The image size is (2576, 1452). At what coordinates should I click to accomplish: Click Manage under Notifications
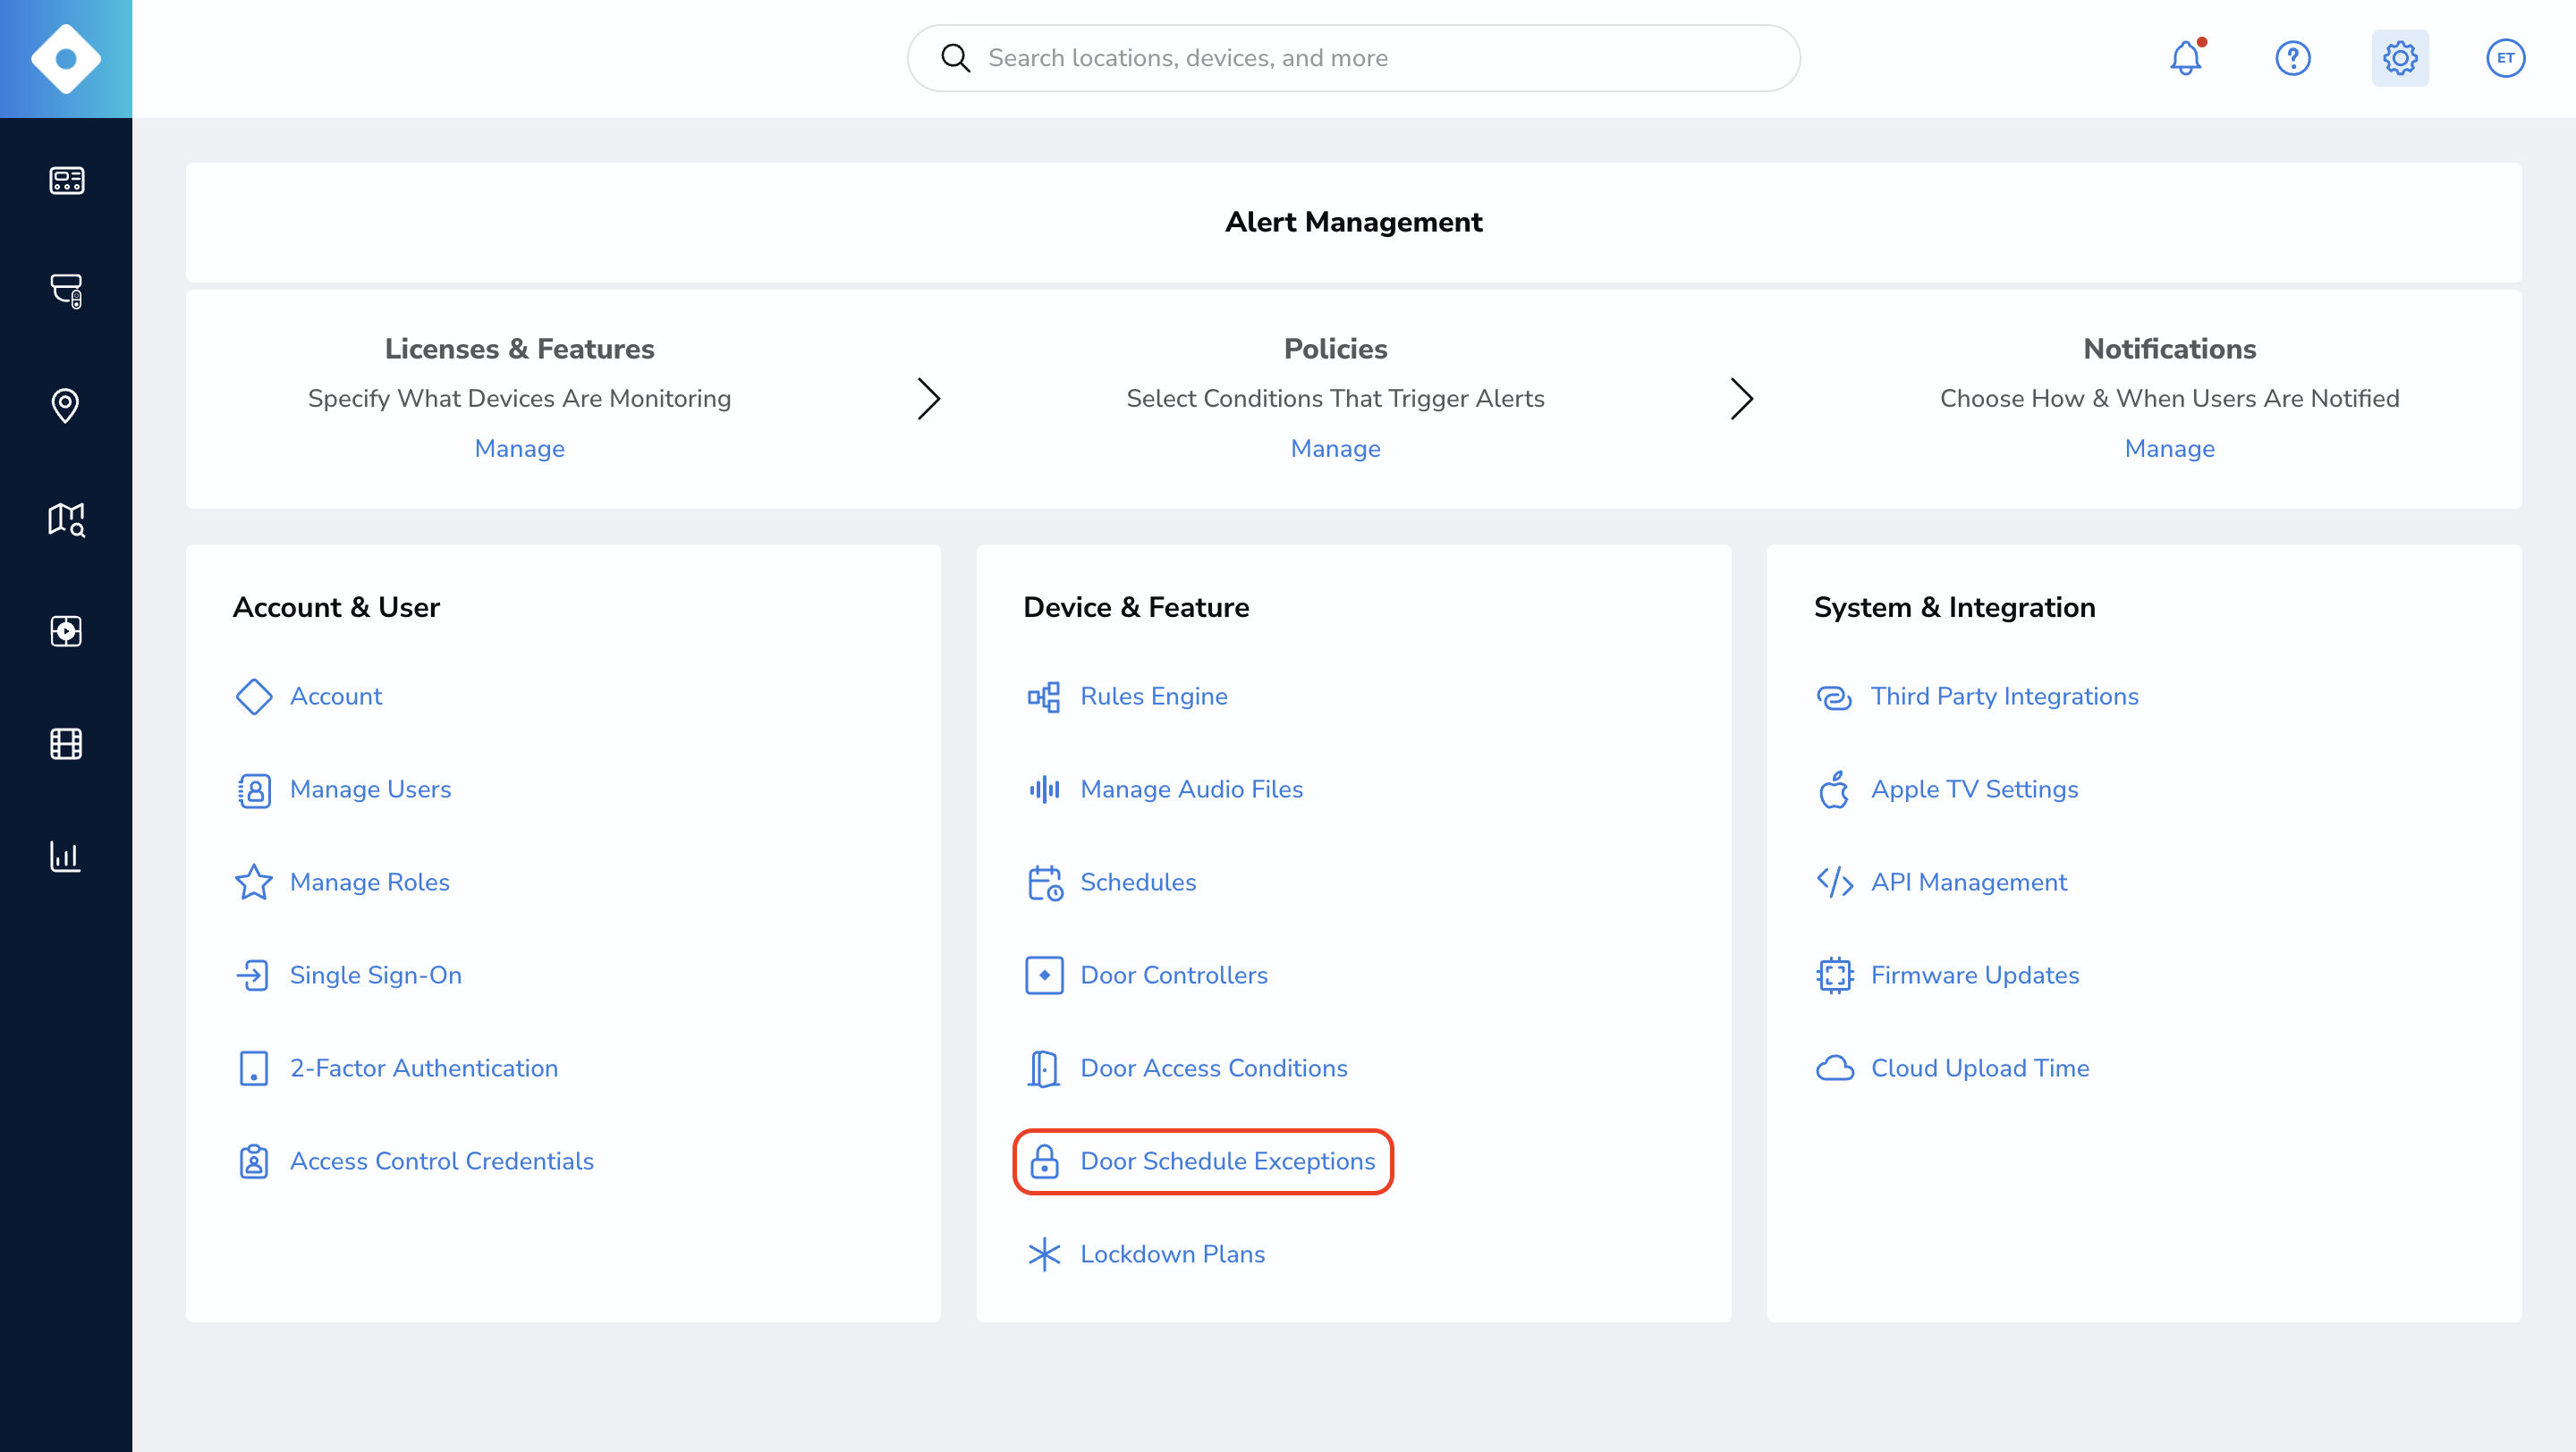tap(2169, 449)
